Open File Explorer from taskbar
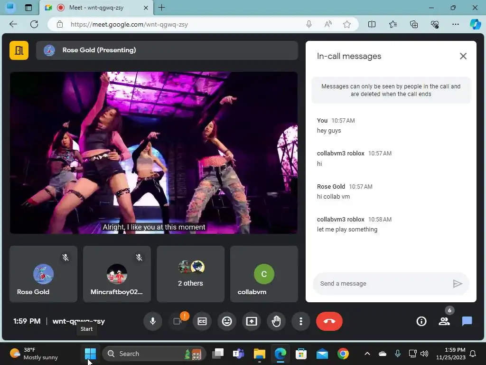 [259, 354]
